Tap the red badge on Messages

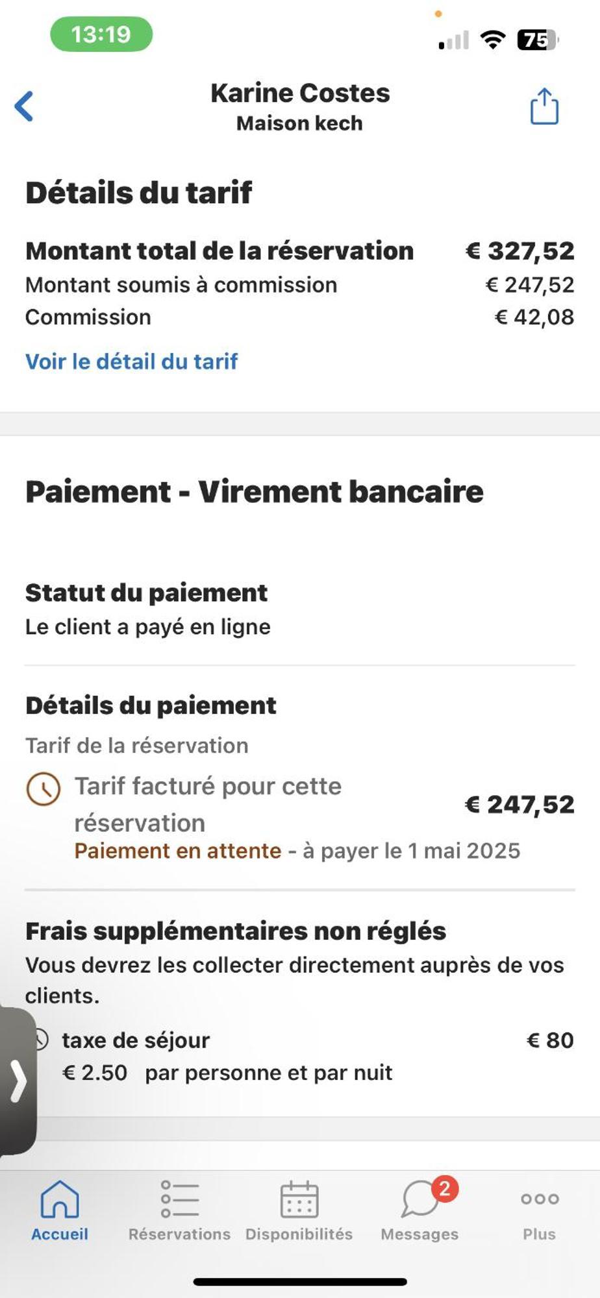[445, 1188]
